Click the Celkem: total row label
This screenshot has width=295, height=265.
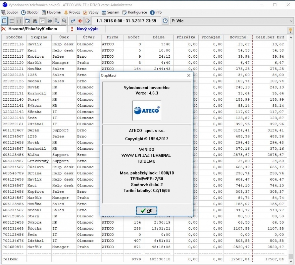click(x=11, y=259)
